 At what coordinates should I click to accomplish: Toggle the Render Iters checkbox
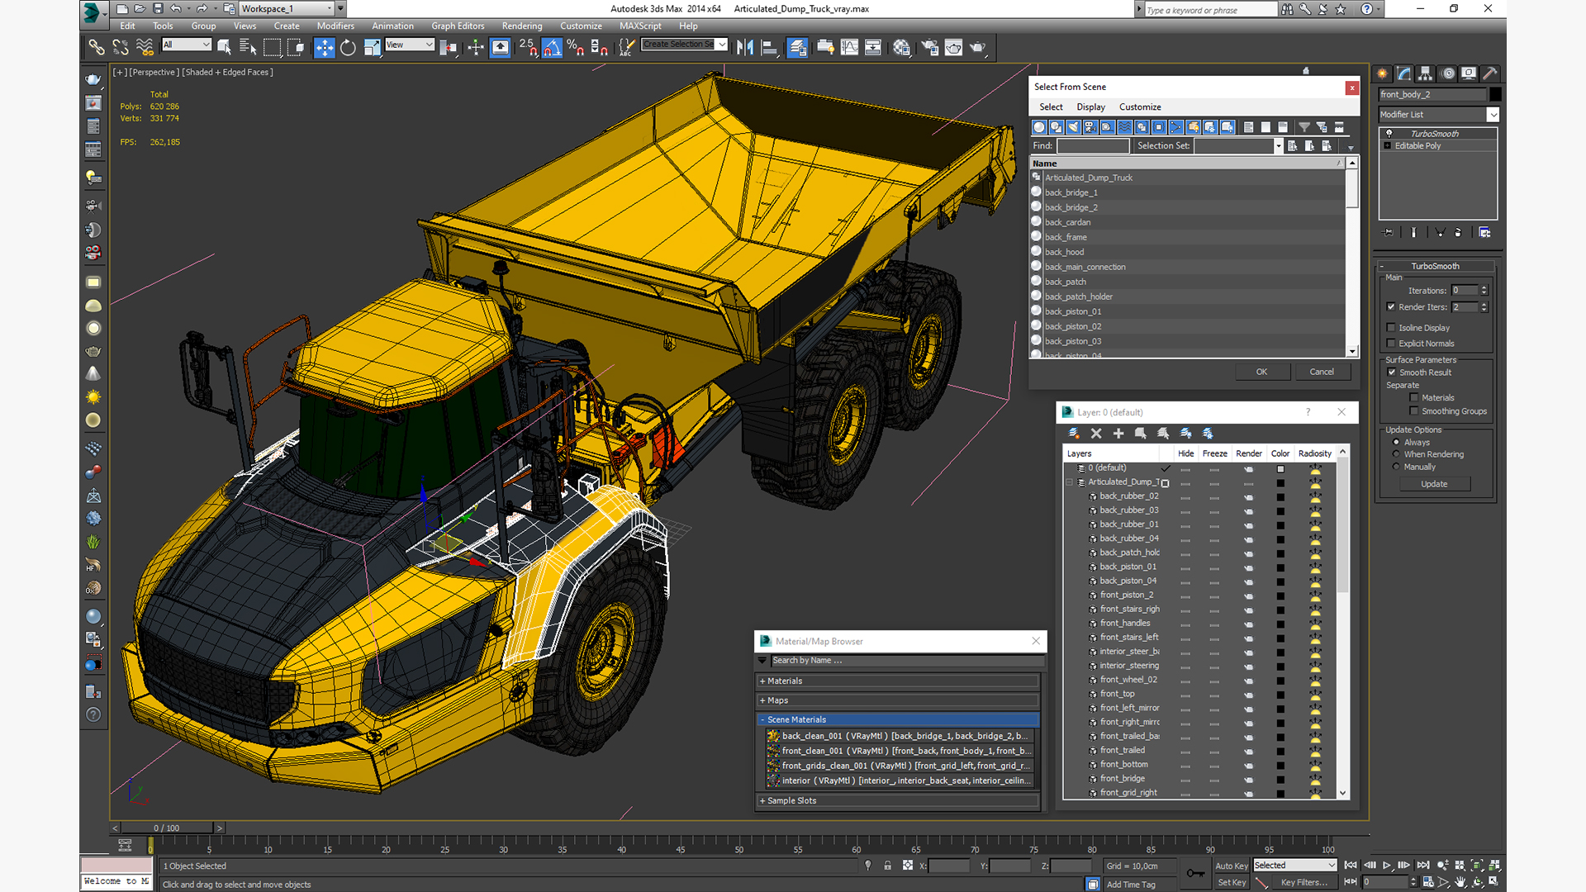tap(1391, 307)
